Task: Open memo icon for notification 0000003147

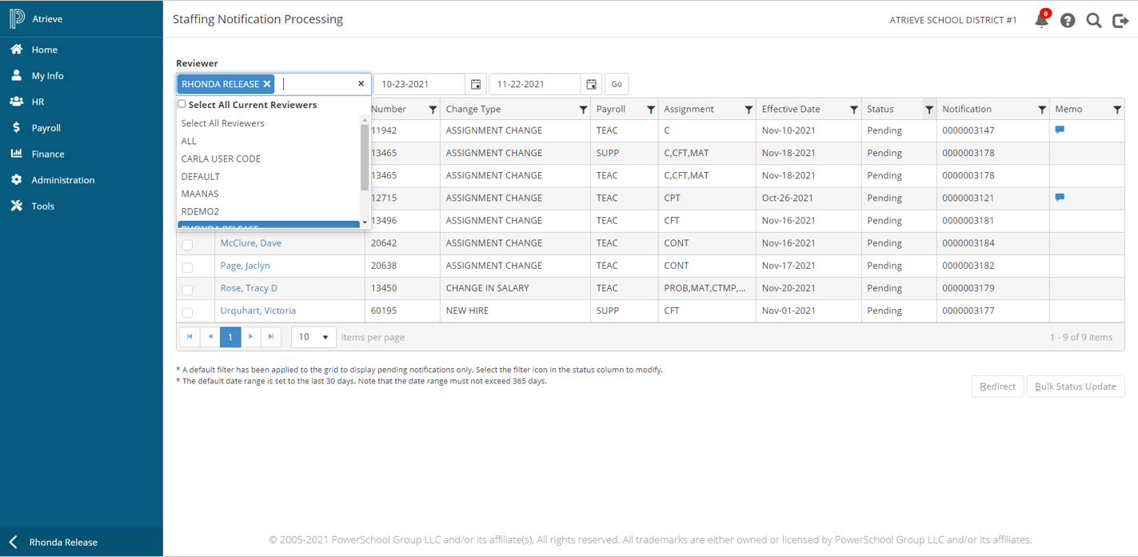Action: pyautogui.click(x=1060, y=130)
